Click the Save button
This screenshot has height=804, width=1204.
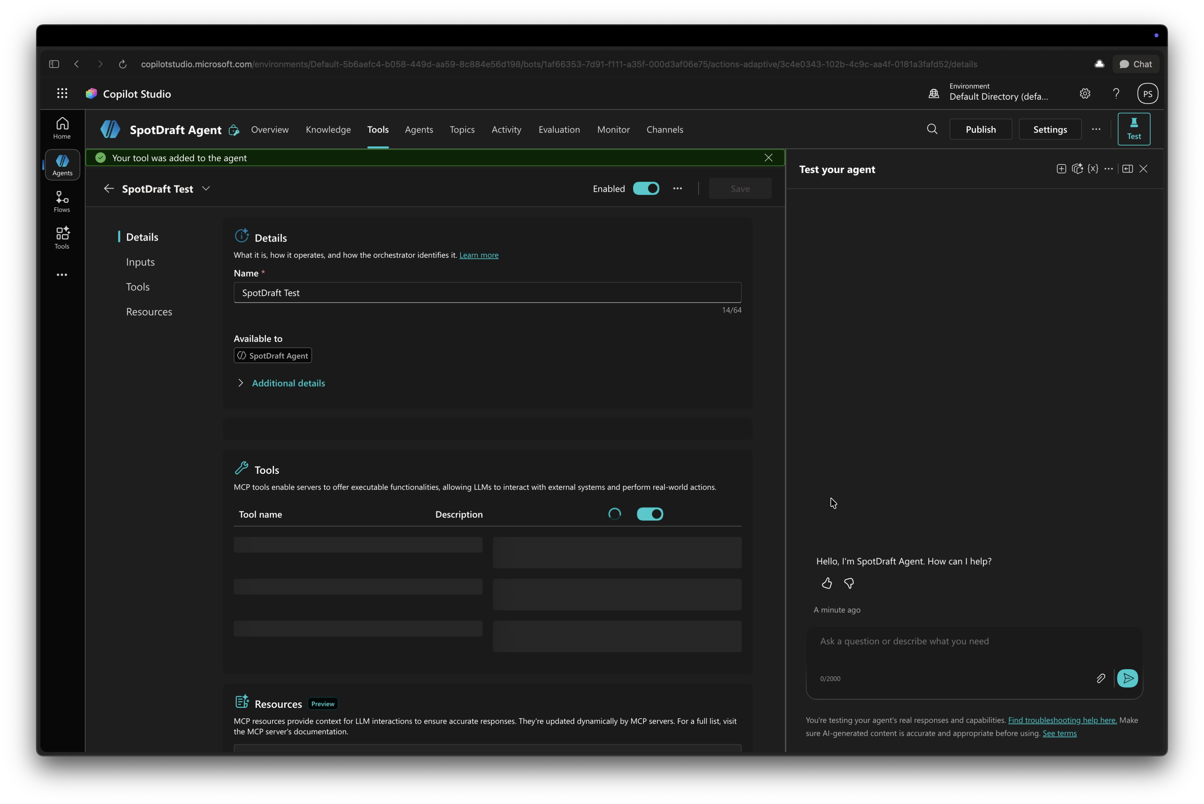(740, 188)
